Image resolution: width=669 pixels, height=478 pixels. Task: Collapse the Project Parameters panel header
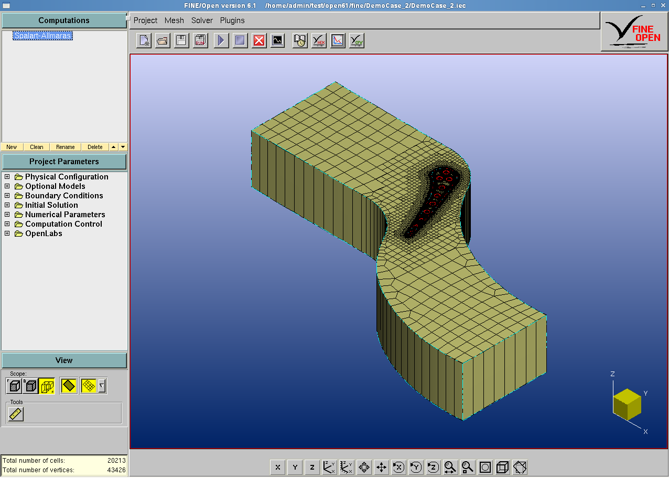(x=64, y=162)
